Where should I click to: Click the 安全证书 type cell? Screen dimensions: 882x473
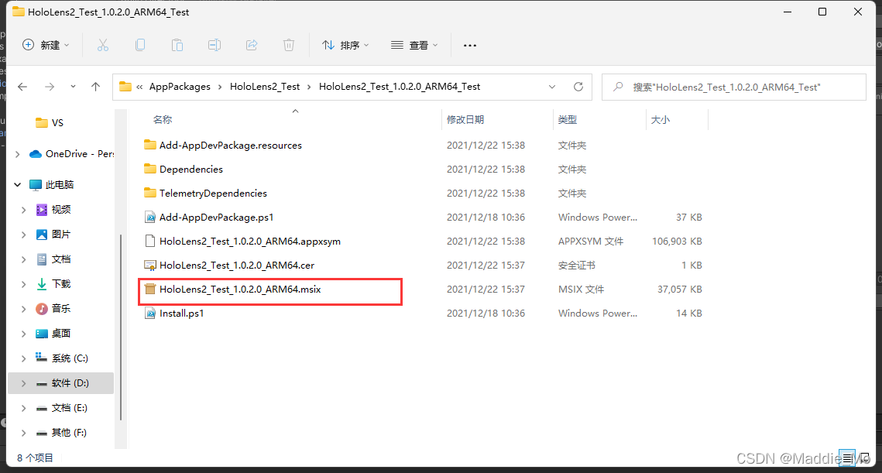point(577,265)
